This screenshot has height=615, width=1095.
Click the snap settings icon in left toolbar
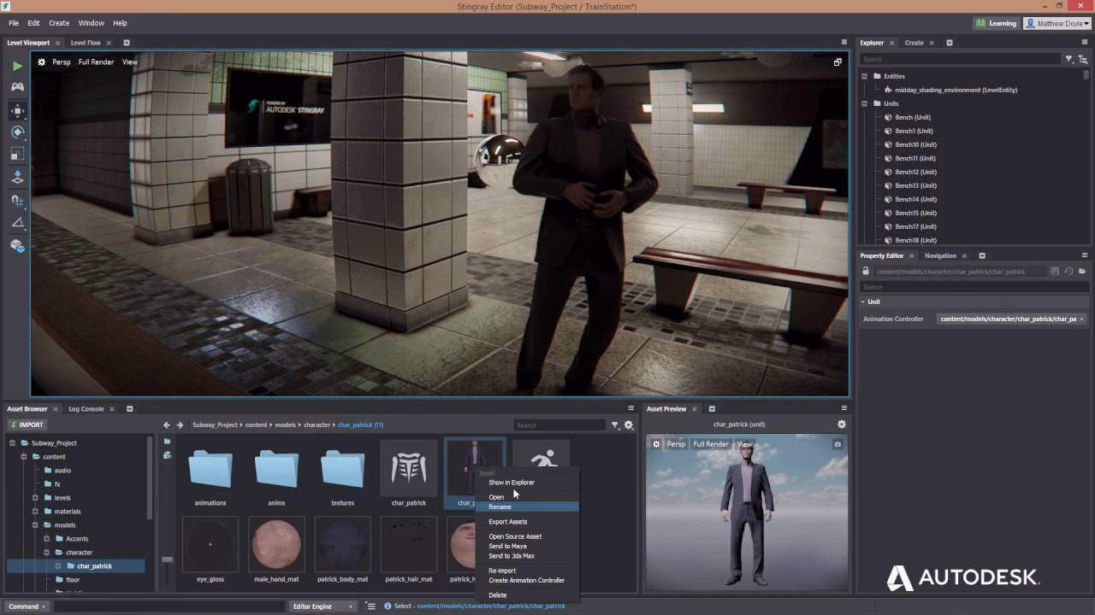[x=17, y=201]
